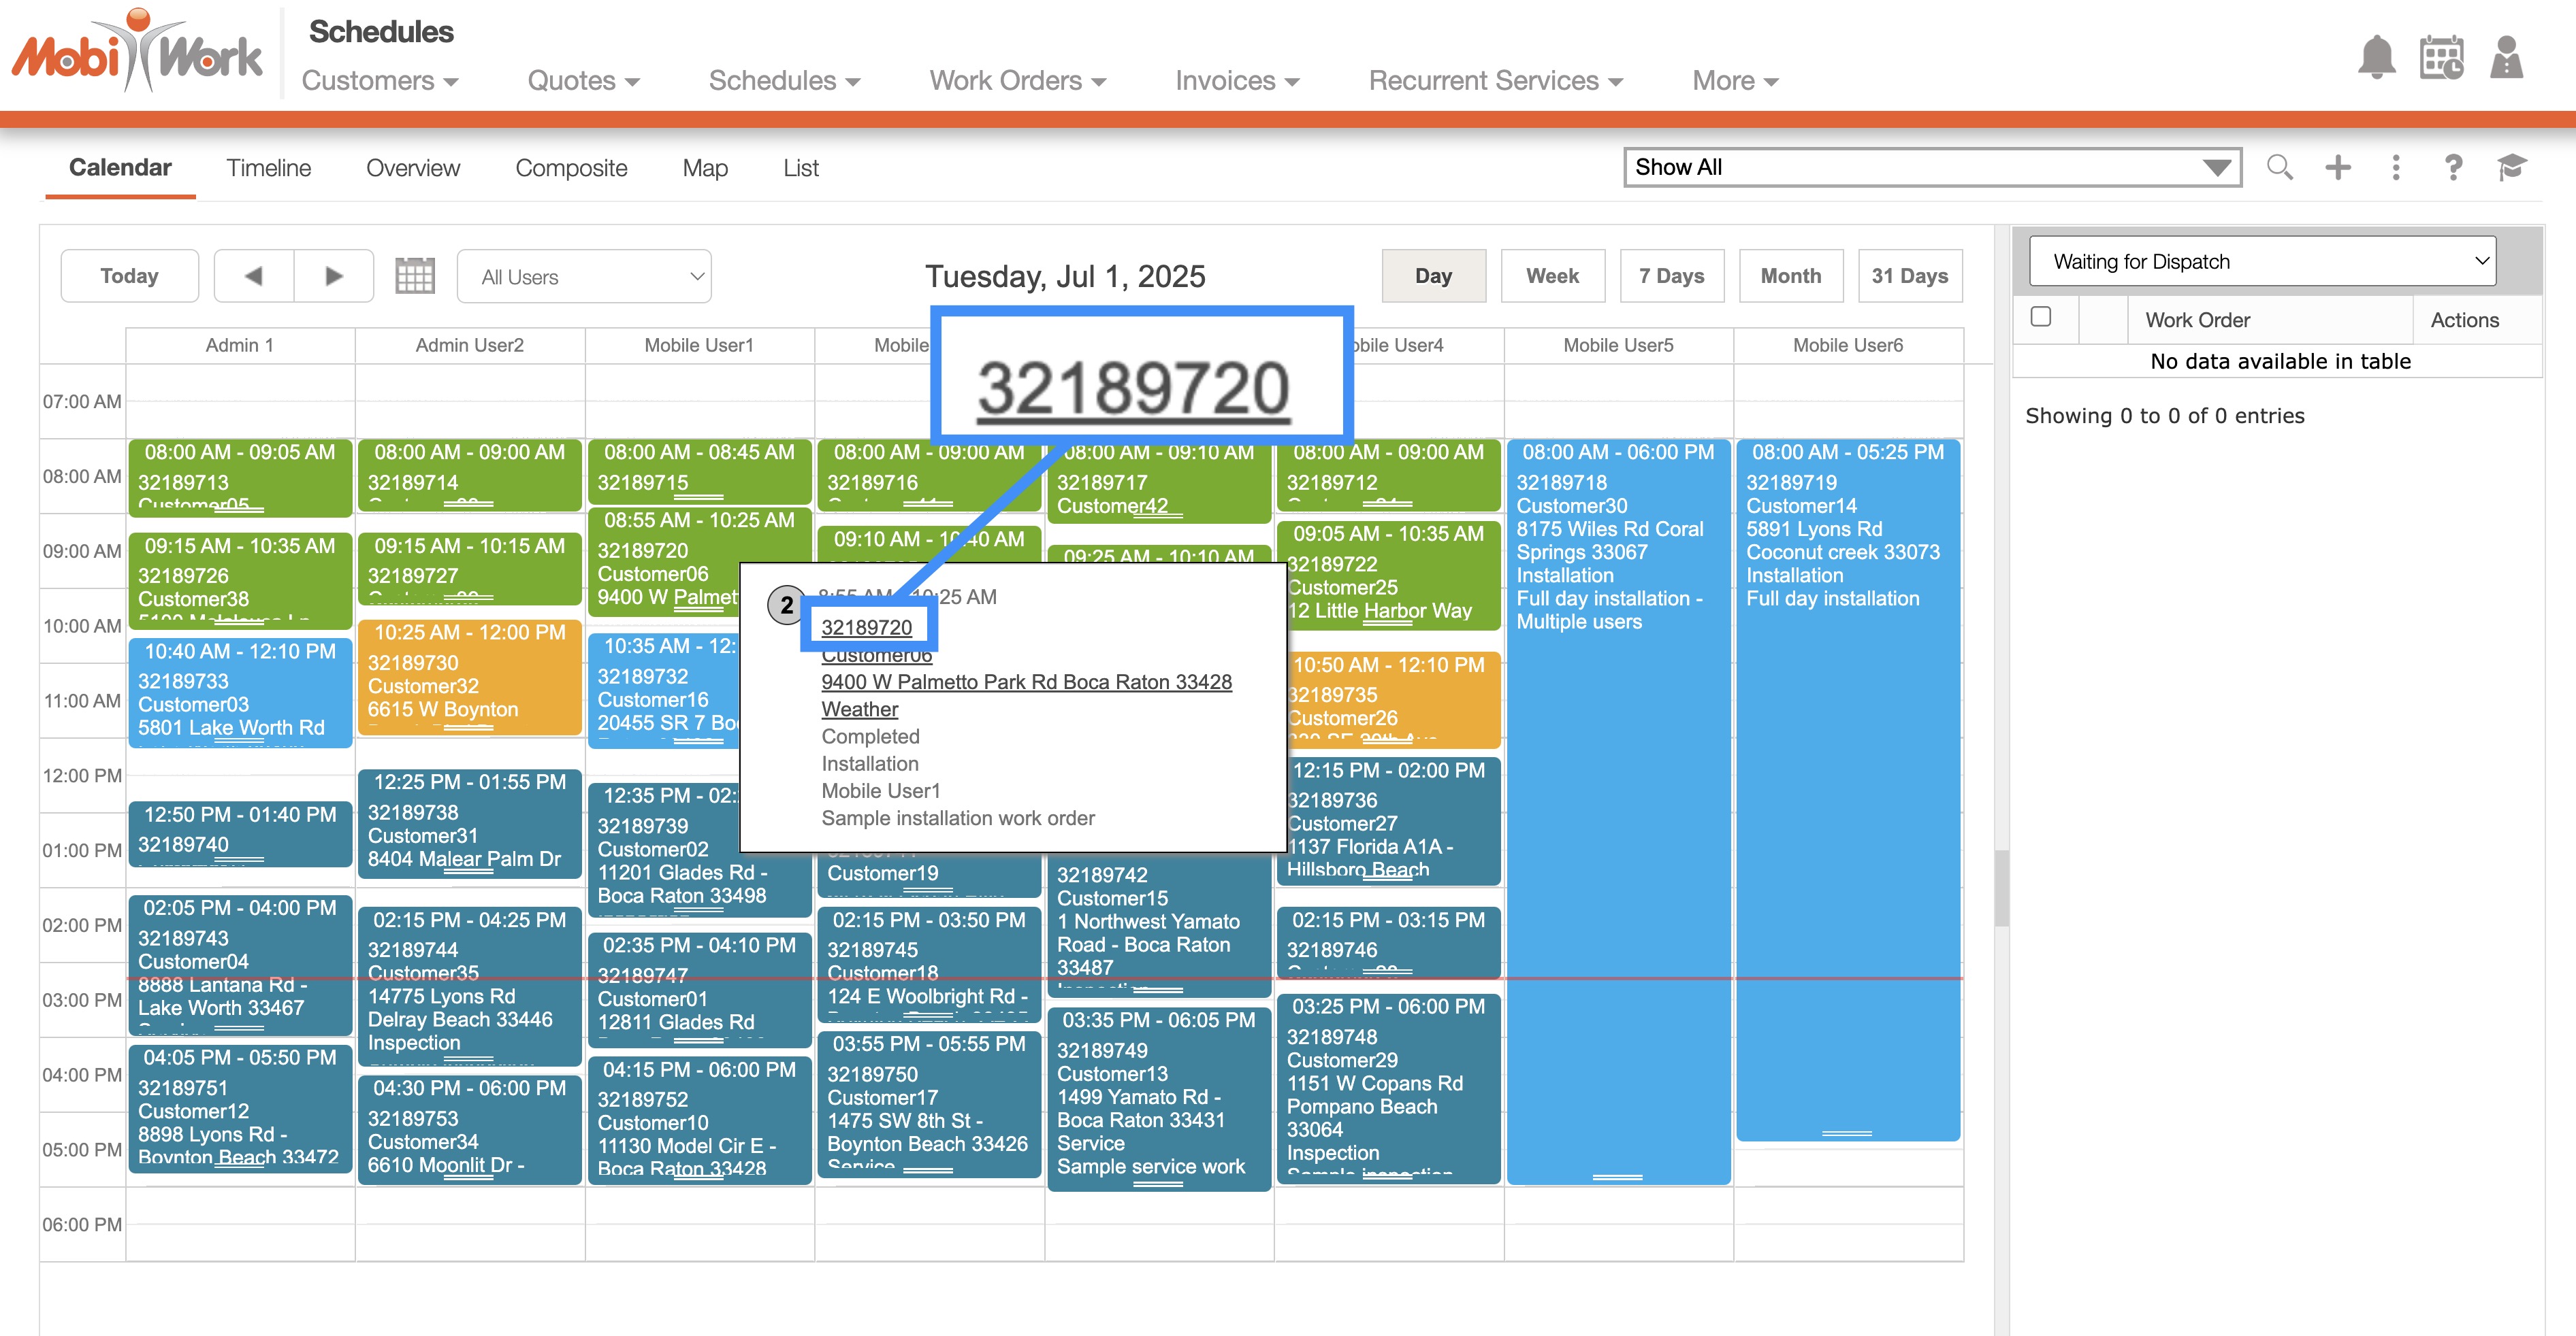2576x1336 pixels.
Task: Click the search magnifier icon
Action: point(2279,167)
